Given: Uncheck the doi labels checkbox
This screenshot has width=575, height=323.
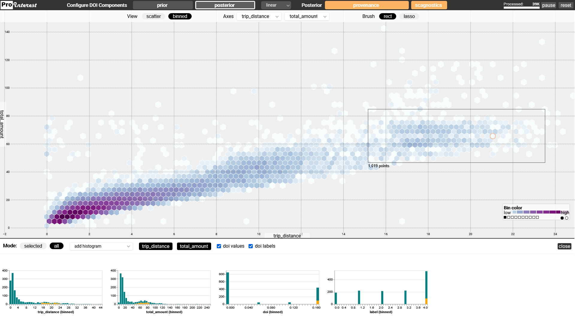Looking at the screenshot, I should tap(251, 246).
